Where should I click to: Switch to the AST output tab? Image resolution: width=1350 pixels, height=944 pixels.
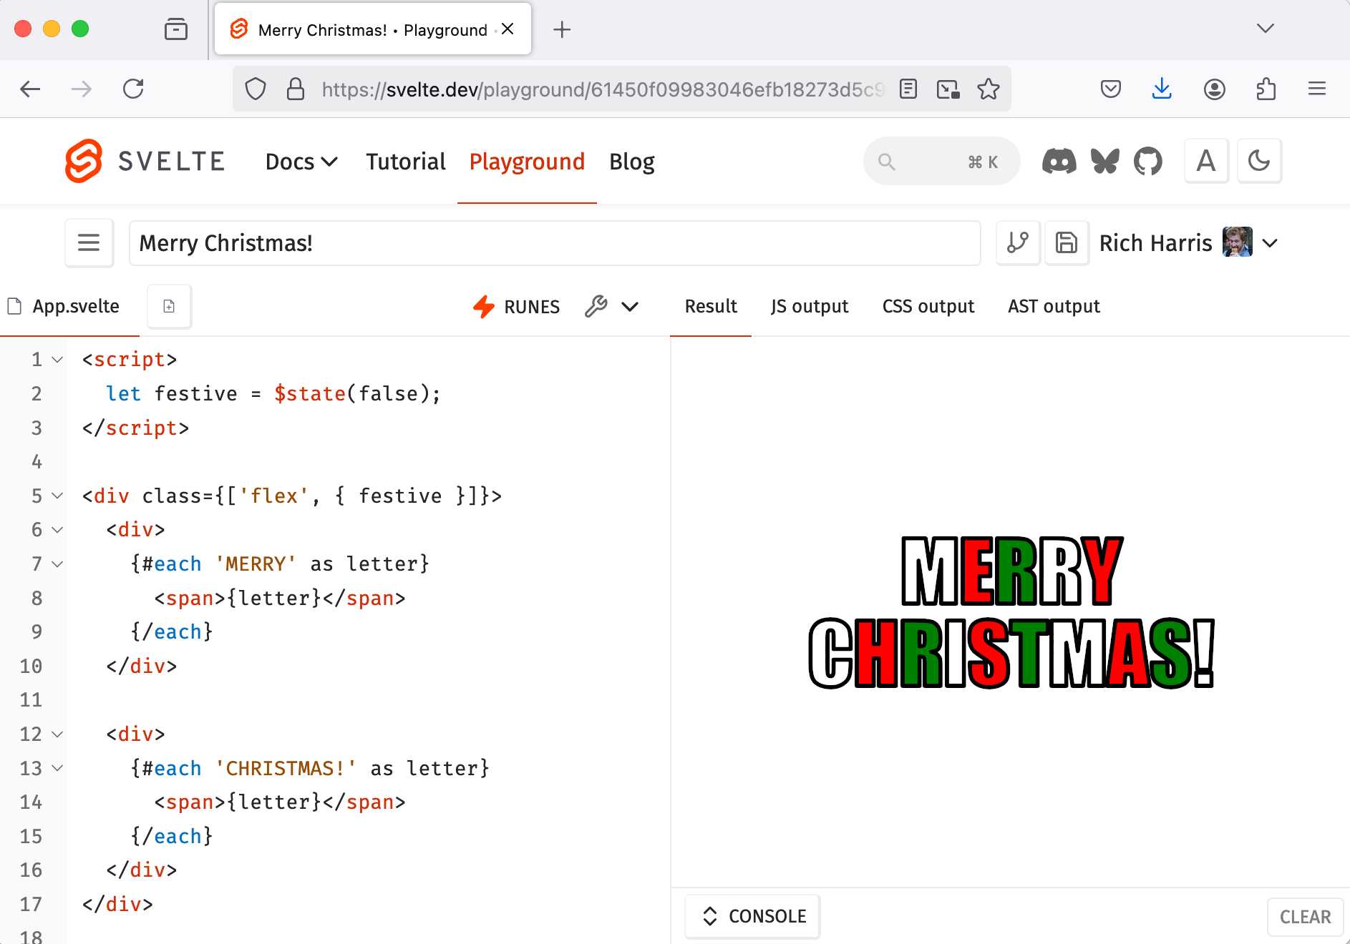[1054, 306]
